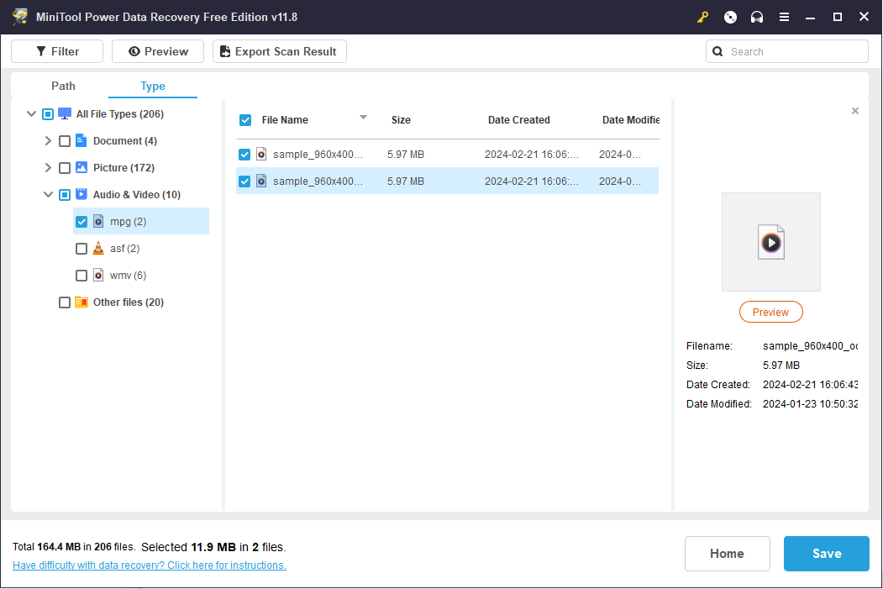Switch to the Path tab
The image size is (883, 589).
(x=63, y=86)
